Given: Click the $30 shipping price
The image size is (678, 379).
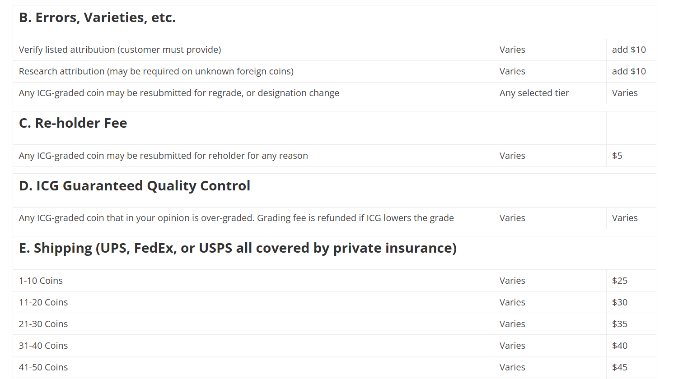Looking at the screenshot, I should point(620,302).
